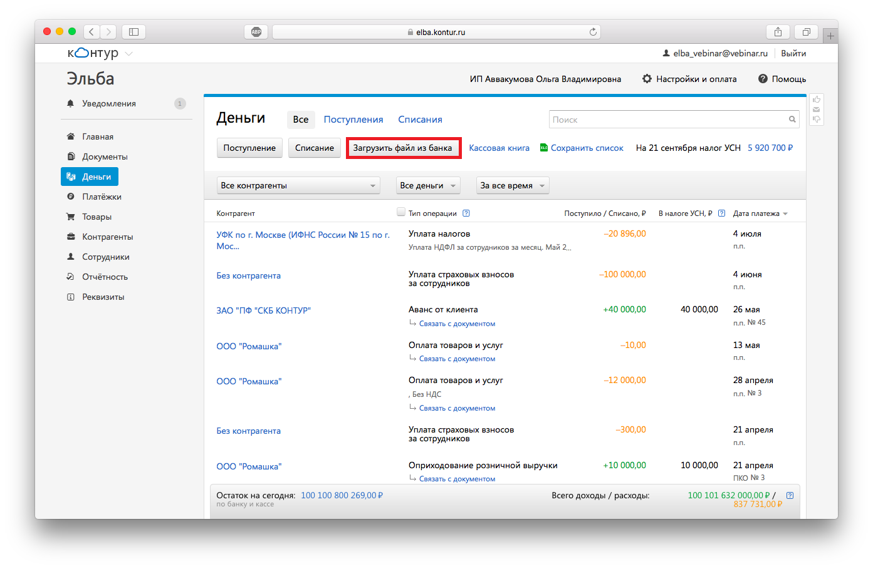
Task: Toggle the Safari sidebar button
Action: coord(133,32)
